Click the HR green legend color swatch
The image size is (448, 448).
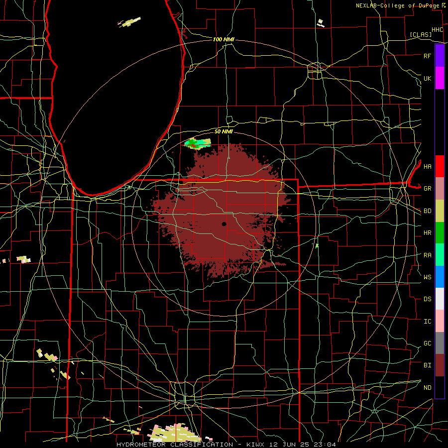click(x=440, y=233)
